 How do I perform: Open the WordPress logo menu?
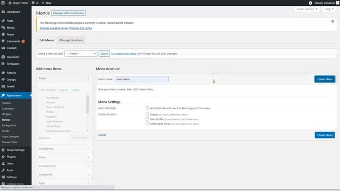point(3,3)
